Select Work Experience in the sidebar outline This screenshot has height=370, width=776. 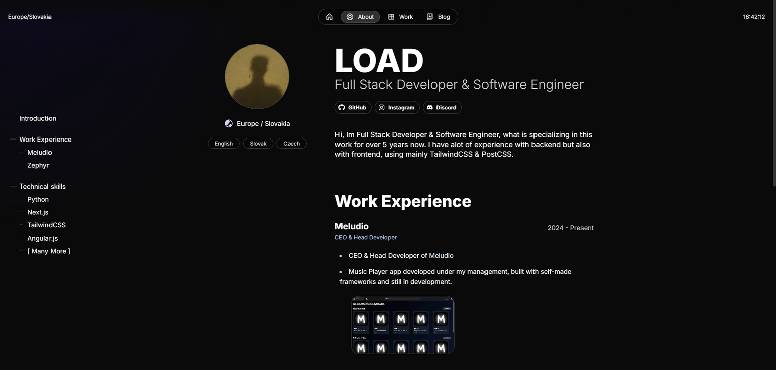45,140
